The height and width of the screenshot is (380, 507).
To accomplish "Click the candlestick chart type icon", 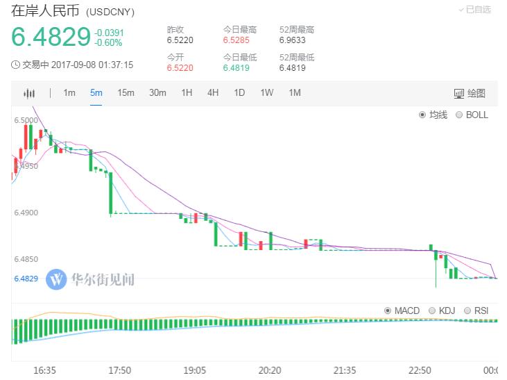I will click(29, 93).
